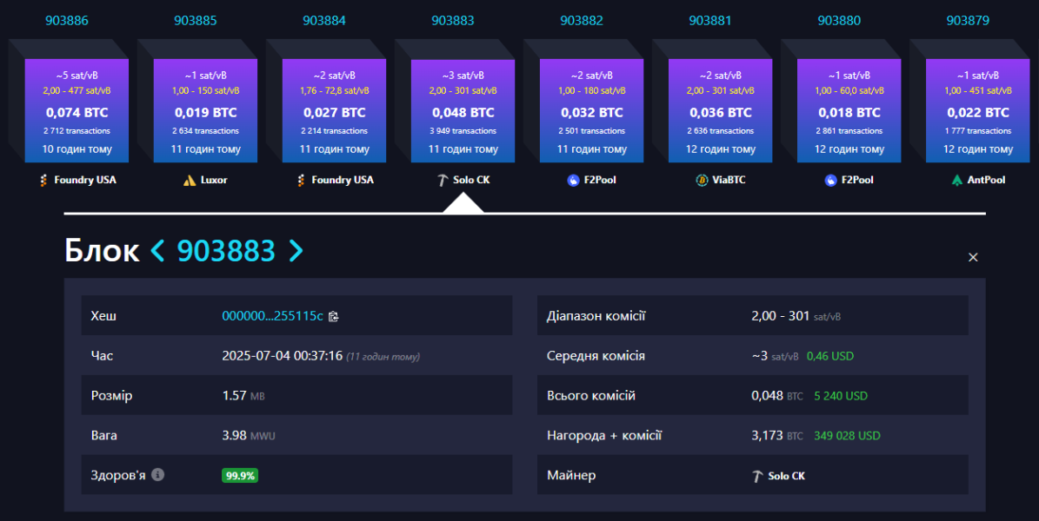Click the green 99.9% health badge
The width and height of the screenshot is (1039, 521).
[240, 475]
